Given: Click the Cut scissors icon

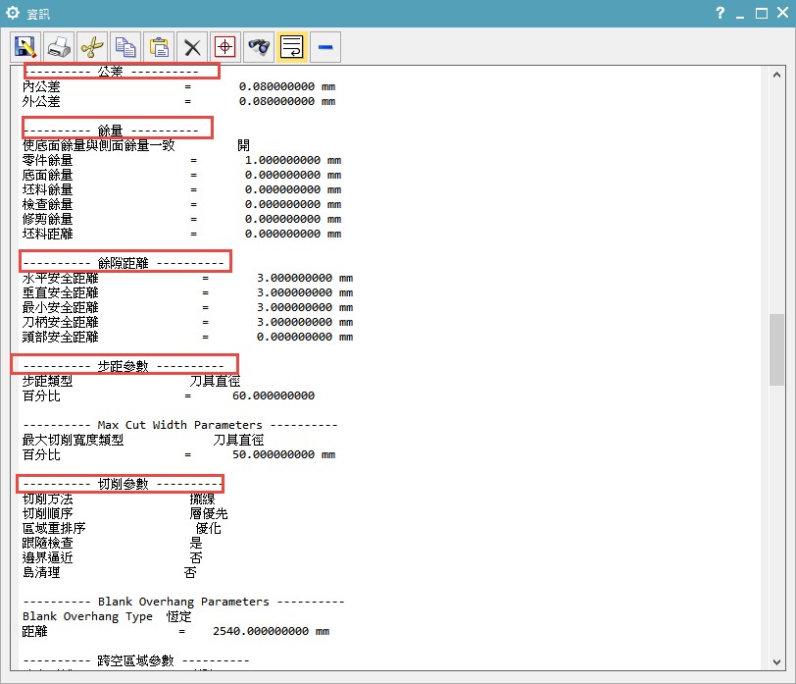Looking at the screenshot, I should point(92,47).
